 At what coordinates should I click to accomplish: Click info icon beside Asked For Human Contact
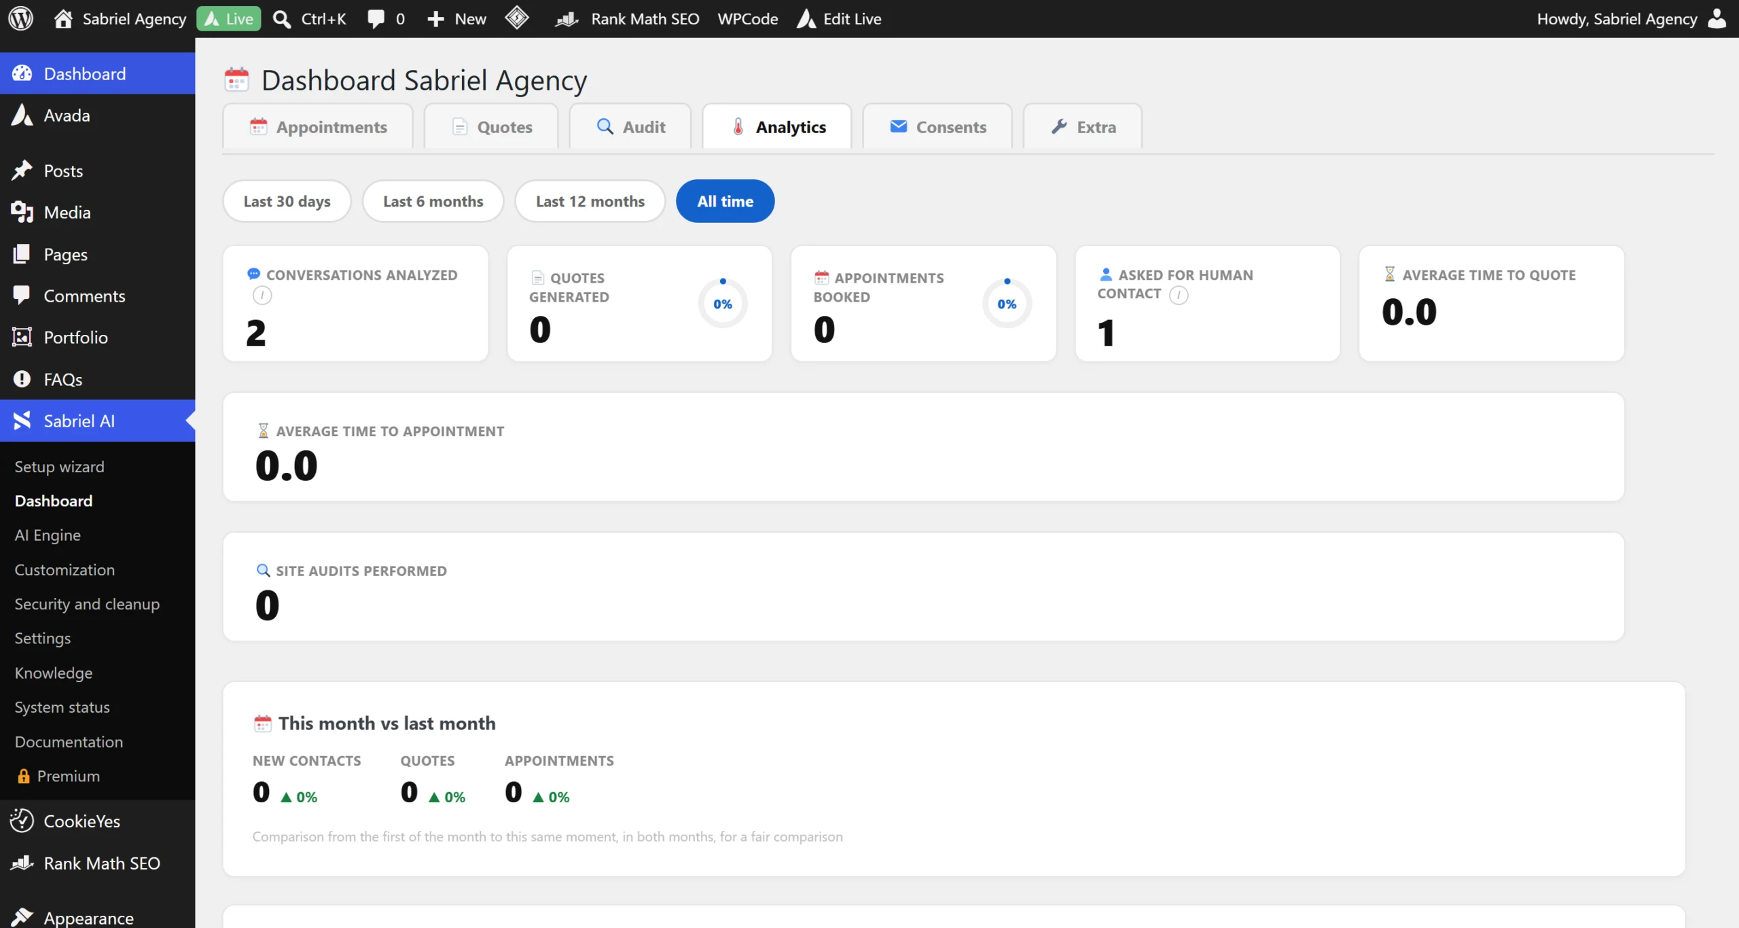(x=1179, y=295)
